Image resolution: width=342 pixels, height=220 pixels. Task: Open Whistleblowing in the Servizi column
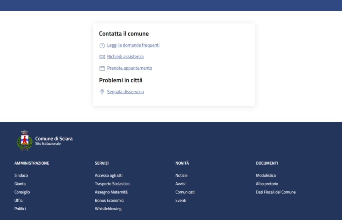pos(108,209)
